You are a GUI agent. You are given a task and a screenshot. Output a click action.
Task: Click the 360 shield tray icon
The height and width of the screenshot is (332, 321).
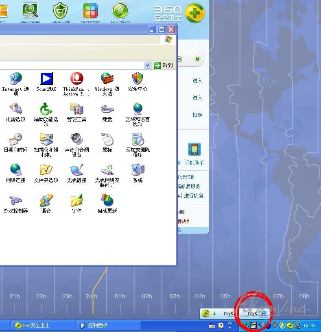(282, 325)
